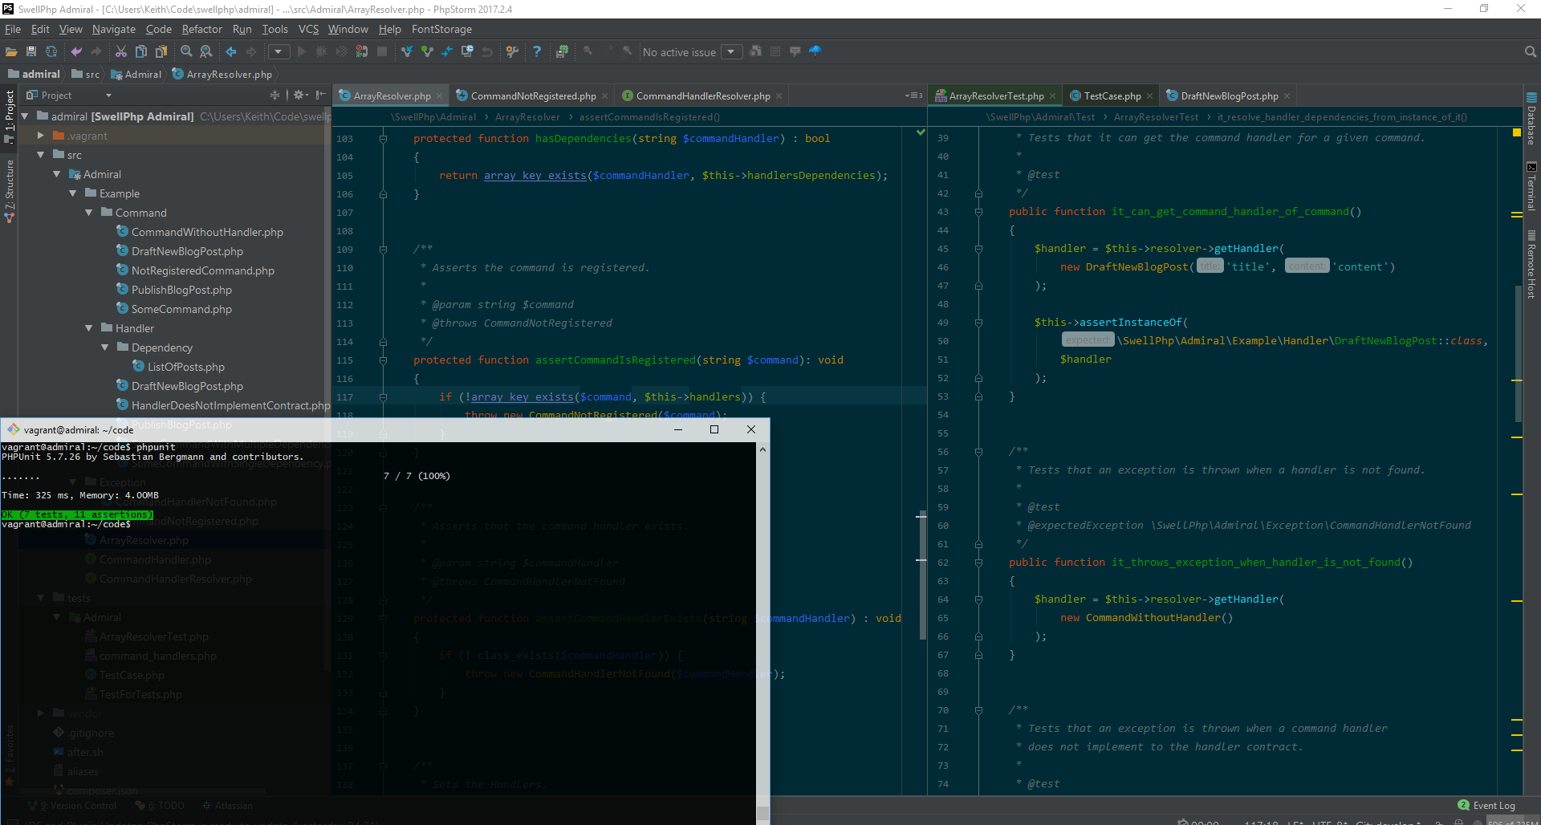Click the purple Undo arrow icon

(x=76, y=51)
